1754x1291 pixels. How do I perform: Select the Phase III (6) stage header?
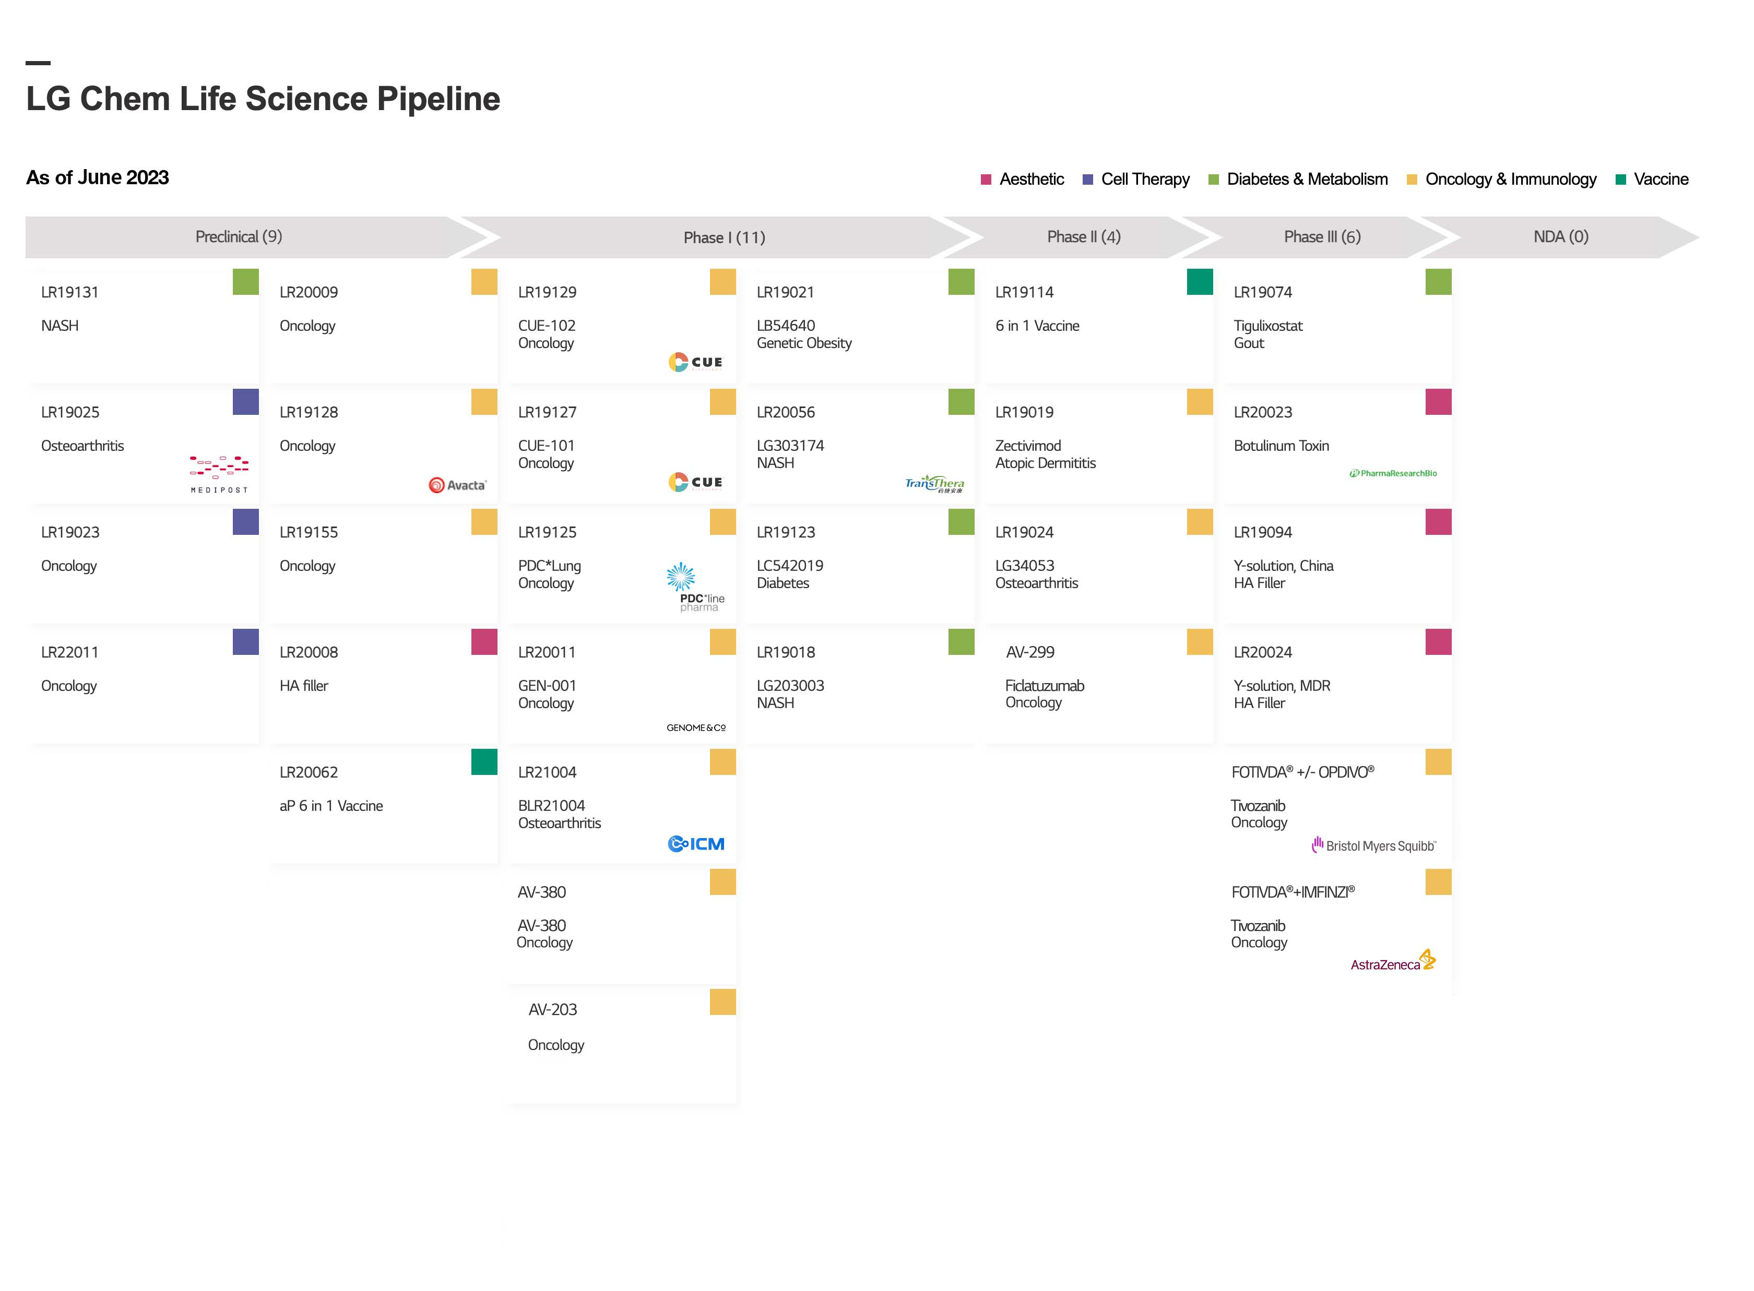coord(1322,237)
